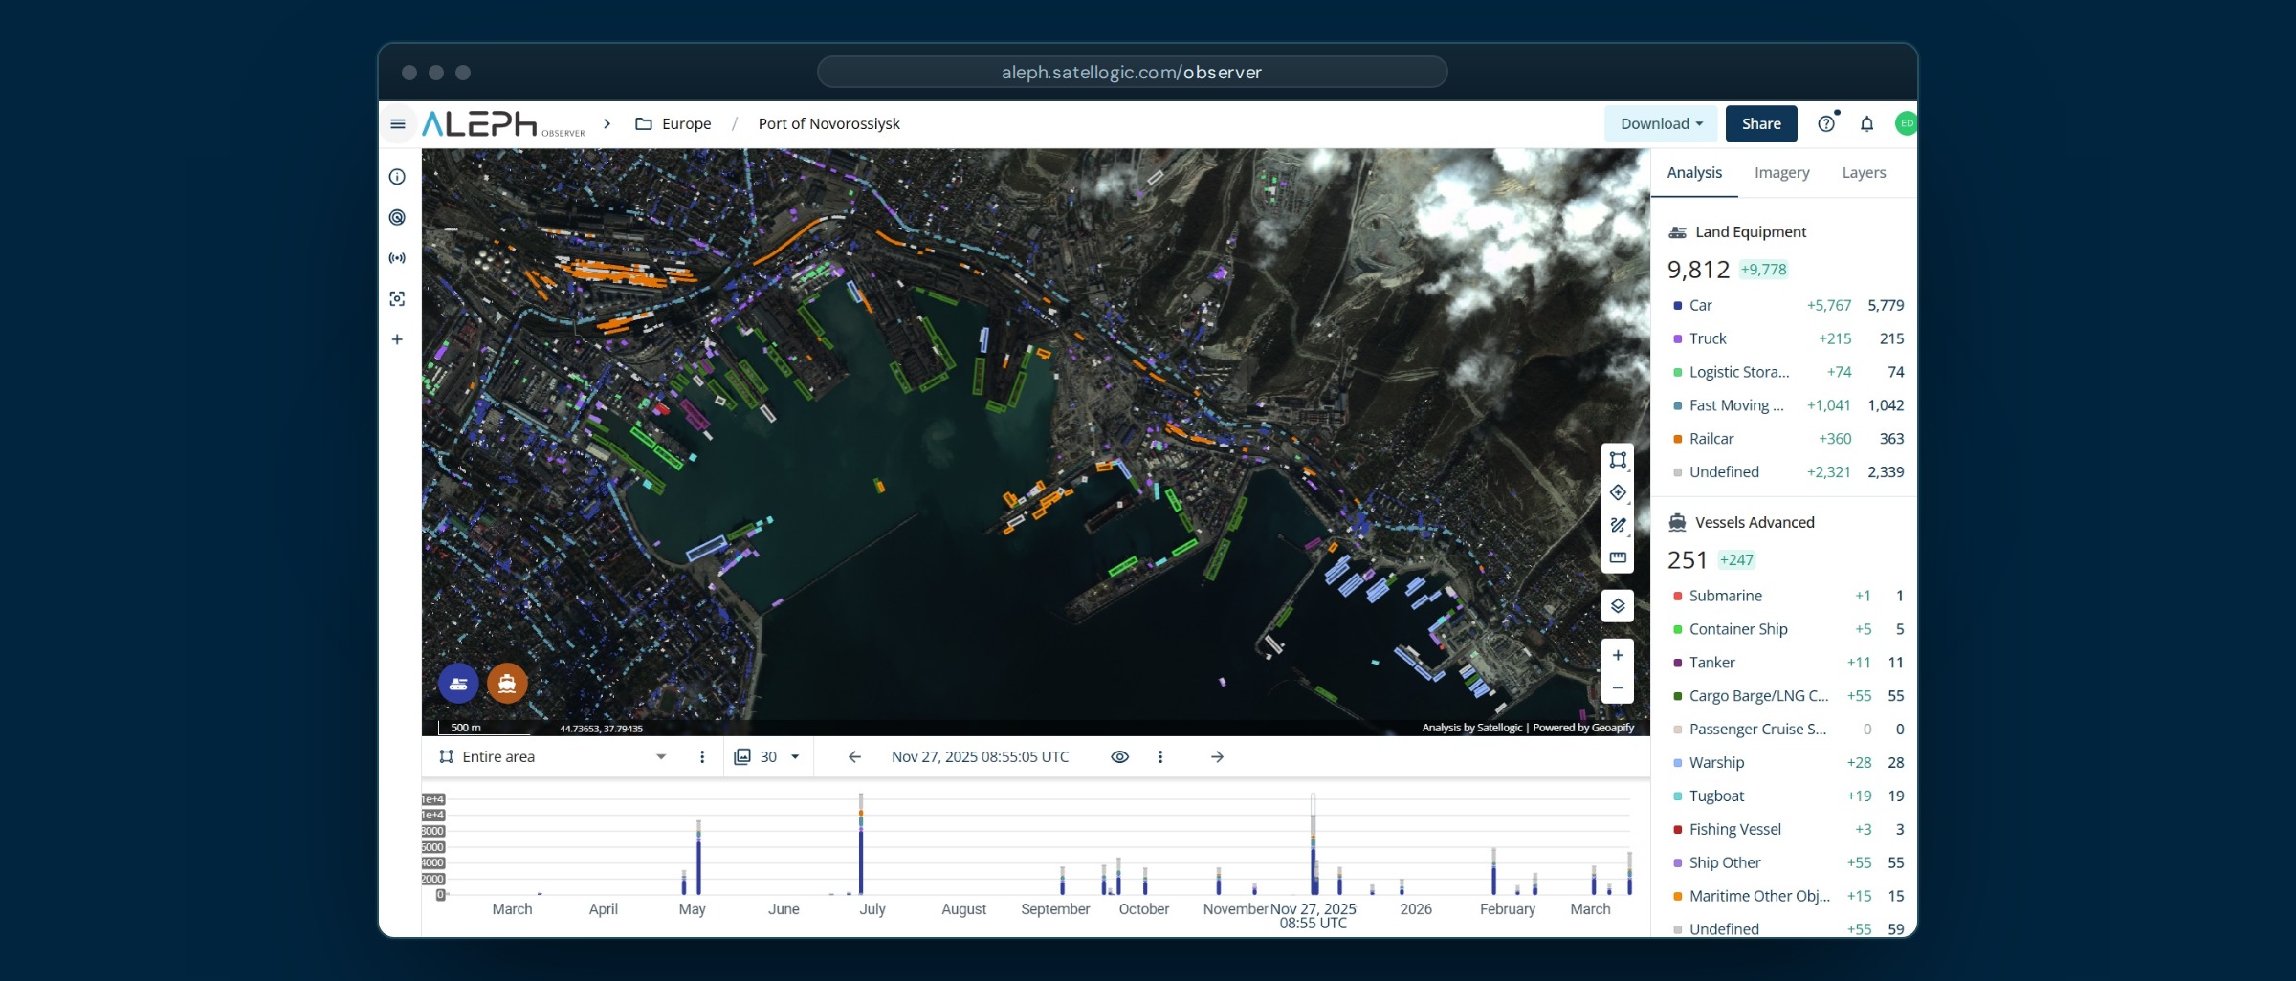Select the target icon in left sidebar
The image size is (2296, 981).
point(397,217)
